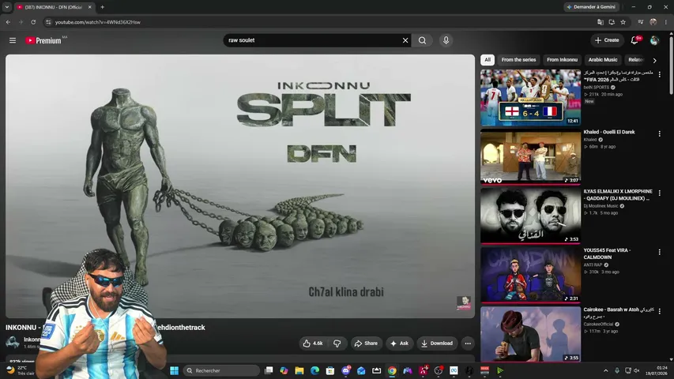Viewport: 674px width, 379px height.
Task: Show more filter chips with right arrow
Action: (x=655, y=61)
